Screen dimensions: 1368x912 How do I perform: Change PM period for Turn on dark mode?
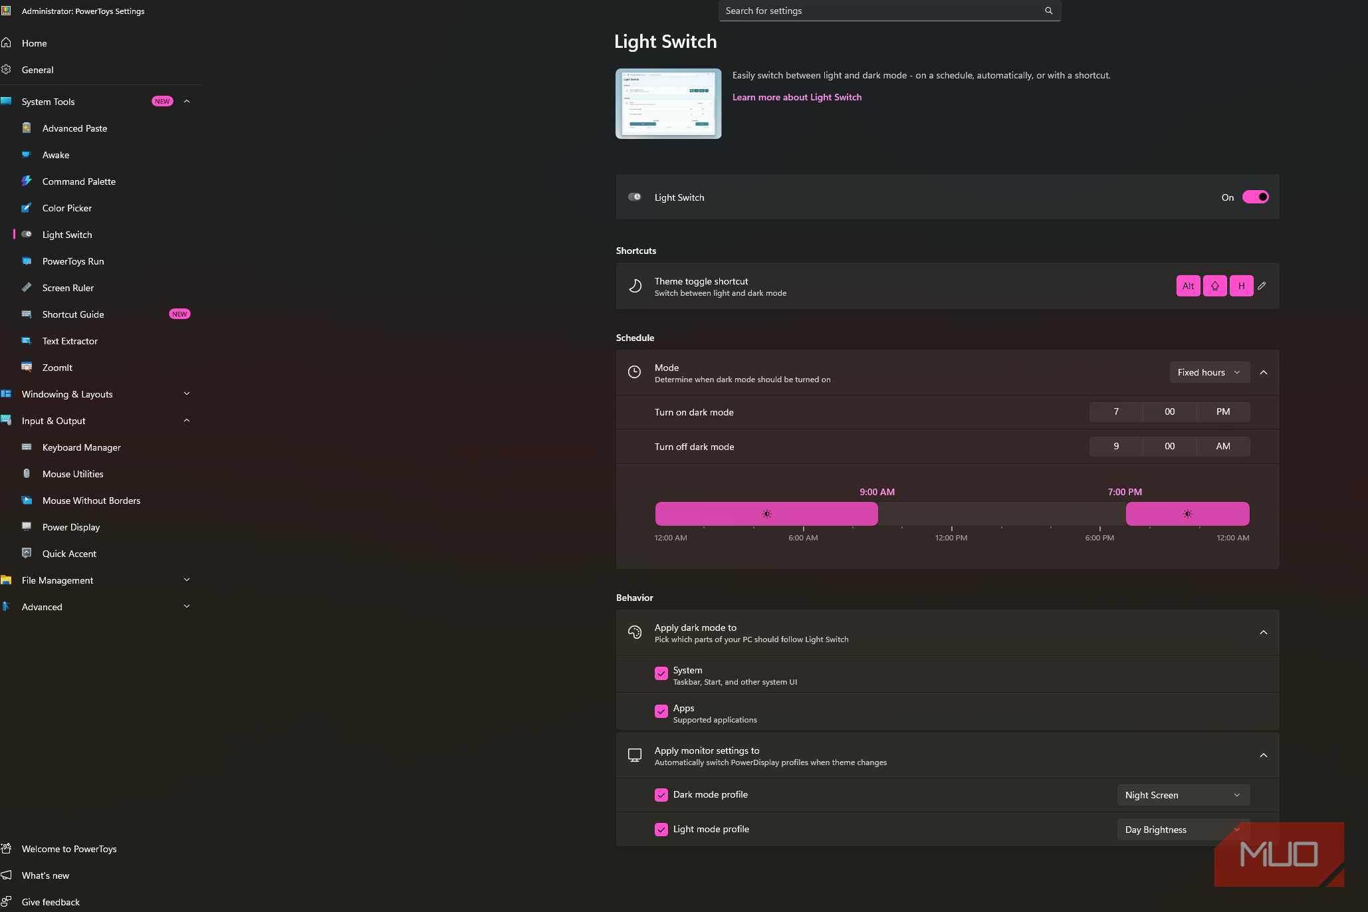click(x=1223, y=411)
